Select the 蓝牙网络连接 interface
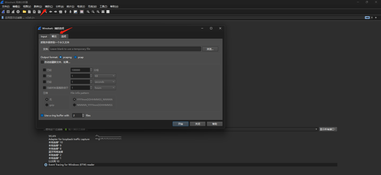381x175 pixels. [x=56, y=152]
